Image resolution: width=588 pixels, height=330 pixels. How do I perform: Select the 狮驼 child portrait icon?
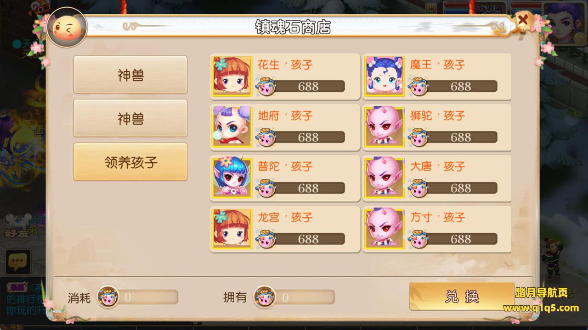point(384,127)
